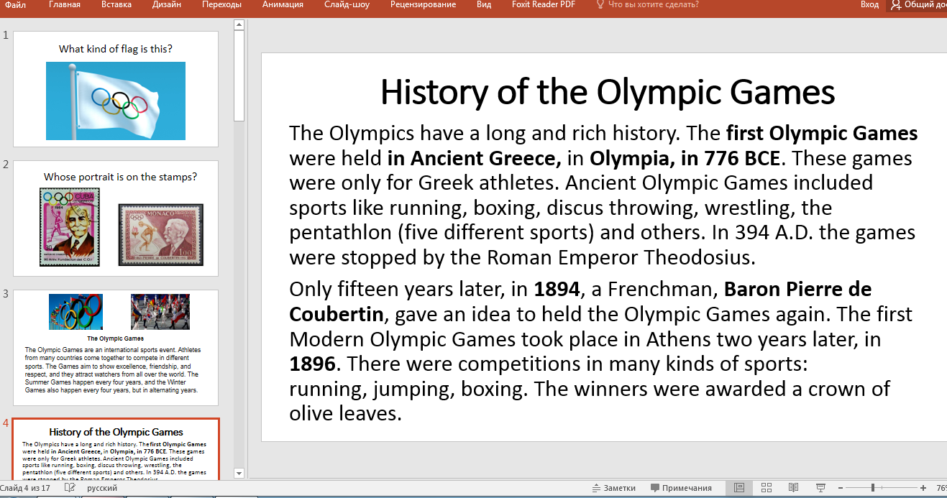Open the Анимация ribbon tab

283,5
